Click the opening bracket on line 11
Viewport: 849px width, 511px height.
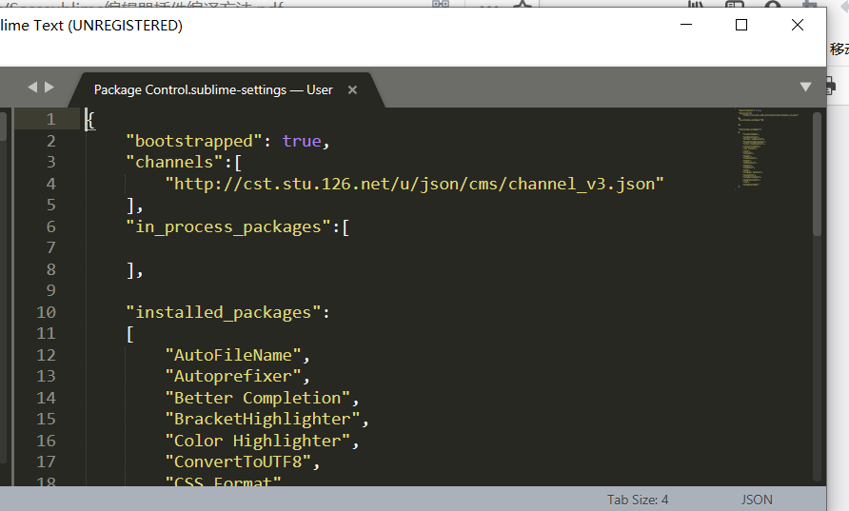[130, 334]
